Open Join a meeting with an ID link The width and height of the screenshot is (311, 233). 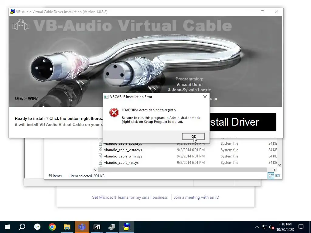(197, 197)
